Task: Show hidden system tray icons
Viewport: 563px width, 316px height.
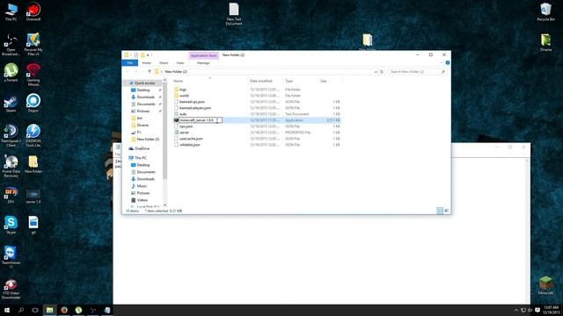Action: click(x=516, y=310)
